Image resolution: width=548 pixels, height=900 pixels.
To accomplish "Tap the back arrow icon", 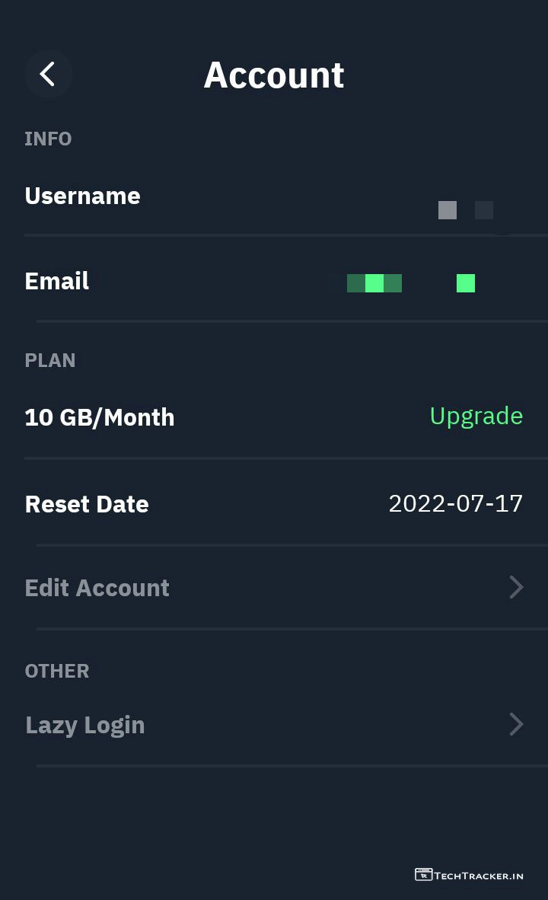I will click(48, 75).
